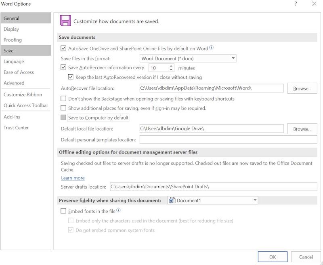Screen dimensions: 323x265
Task: Toggle Save to Computer by default checkbox
Action: point(63,118)
